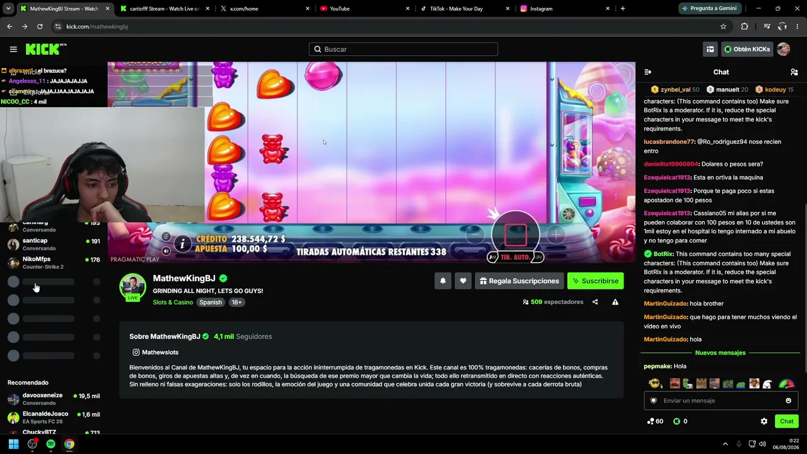Image resolution: width=807 pixels, height=454 pixels.
Task: Open the taskbar volume control
Action: [763, 444]
